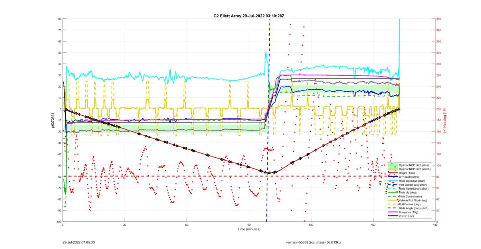Click the 29-Jul-2022 07:05:30 footer timestamp
This screenshot has width=481, height=249.
coord(79,242)
